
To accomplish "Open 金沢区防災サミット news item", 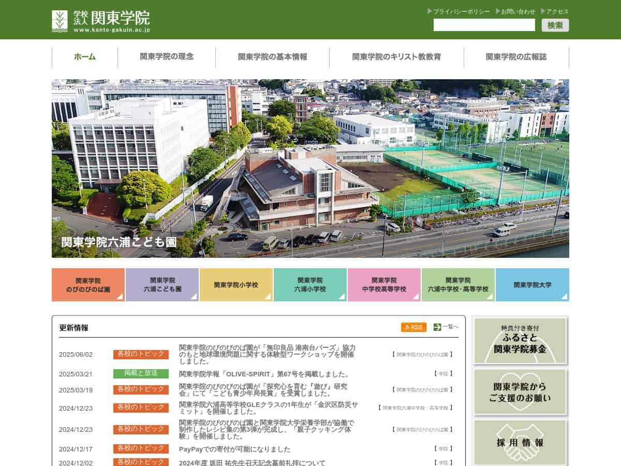I will [x=269, y=408].
